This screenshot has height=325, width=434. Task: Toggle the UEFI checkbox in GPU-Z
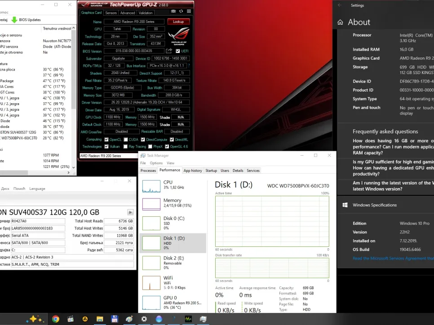point(178,51)
